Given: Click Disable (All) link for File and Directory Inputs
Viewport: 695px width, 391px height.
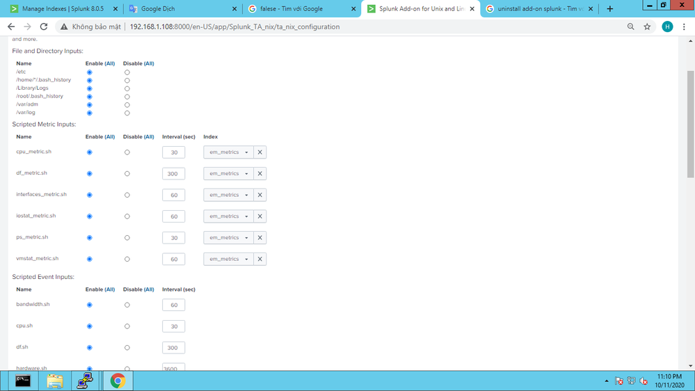Looking at the screenshot, I should (x=147, y=63).
